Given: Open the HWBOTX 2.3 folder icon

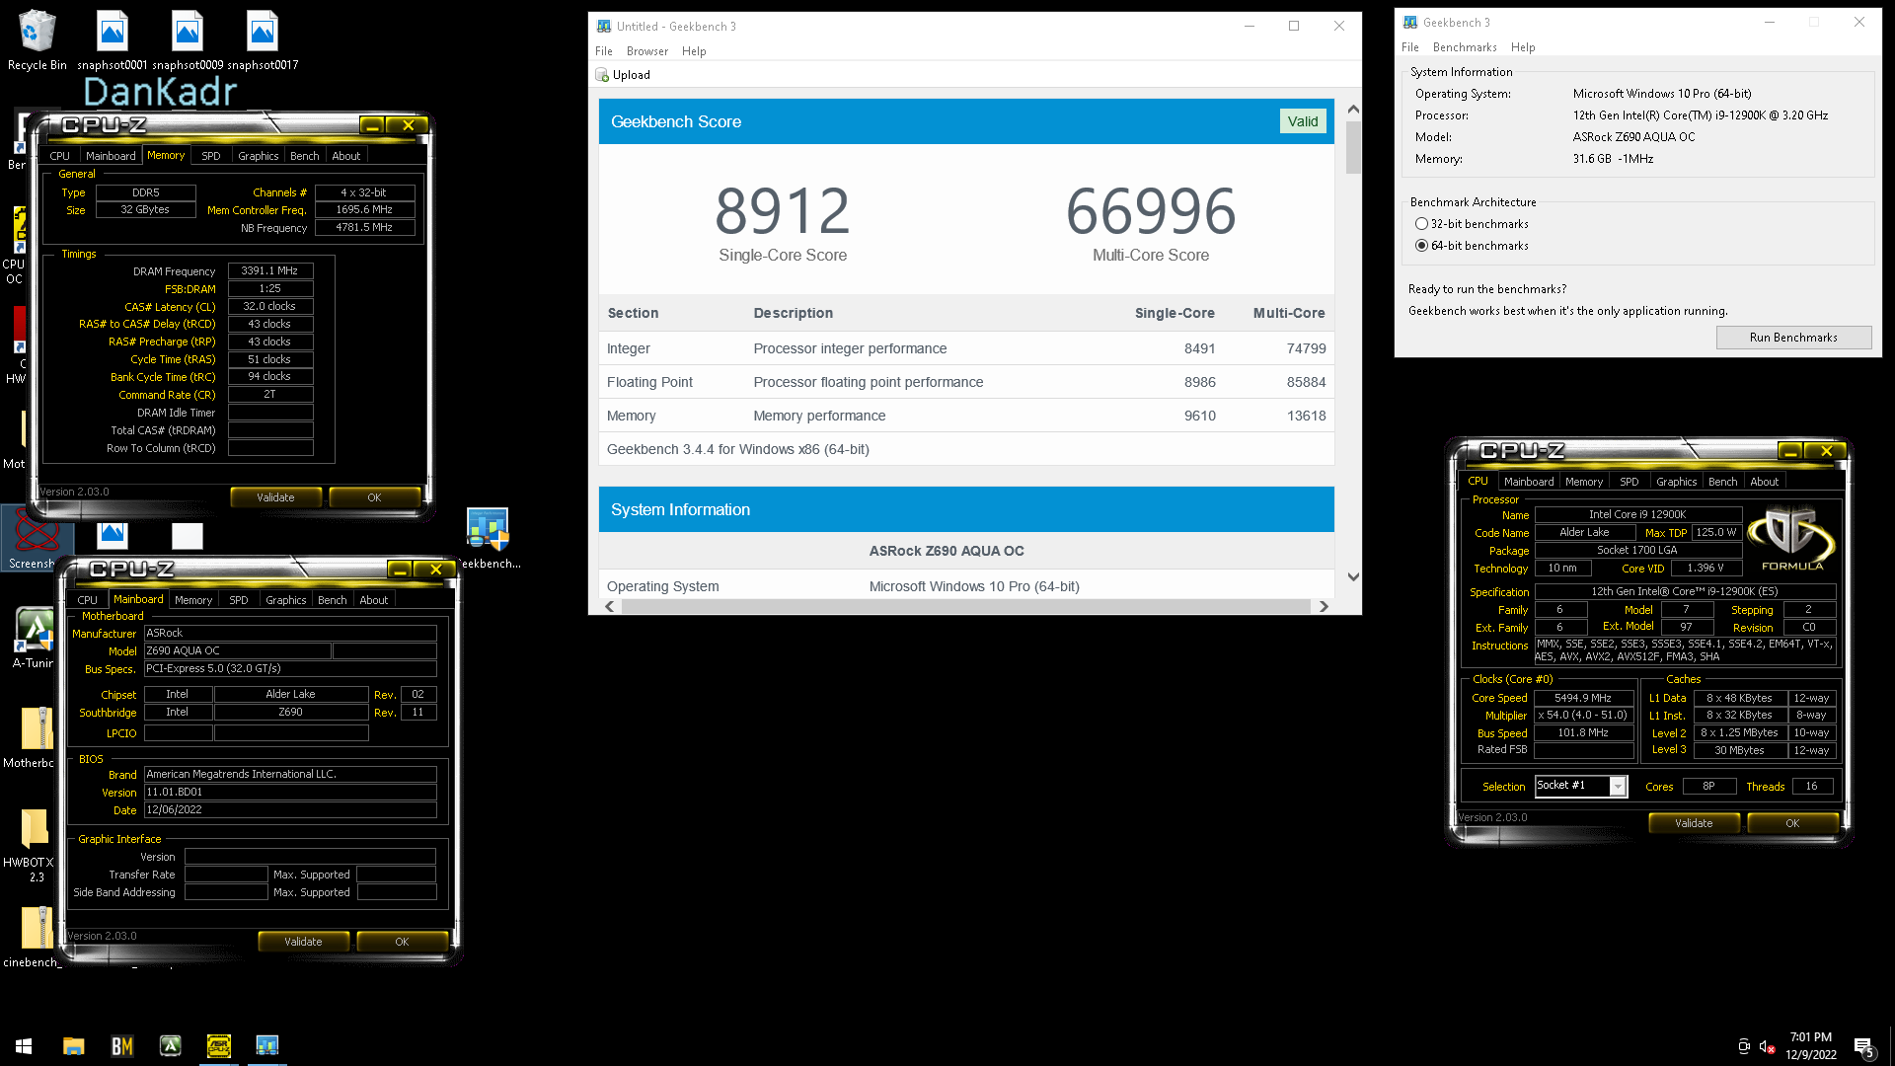Looking at the screenshot, I should (35, 844).
